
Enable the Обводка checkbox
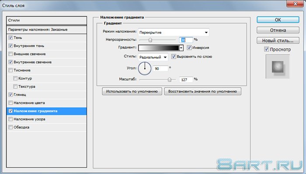pyautogui.click(x=10, y=127)
